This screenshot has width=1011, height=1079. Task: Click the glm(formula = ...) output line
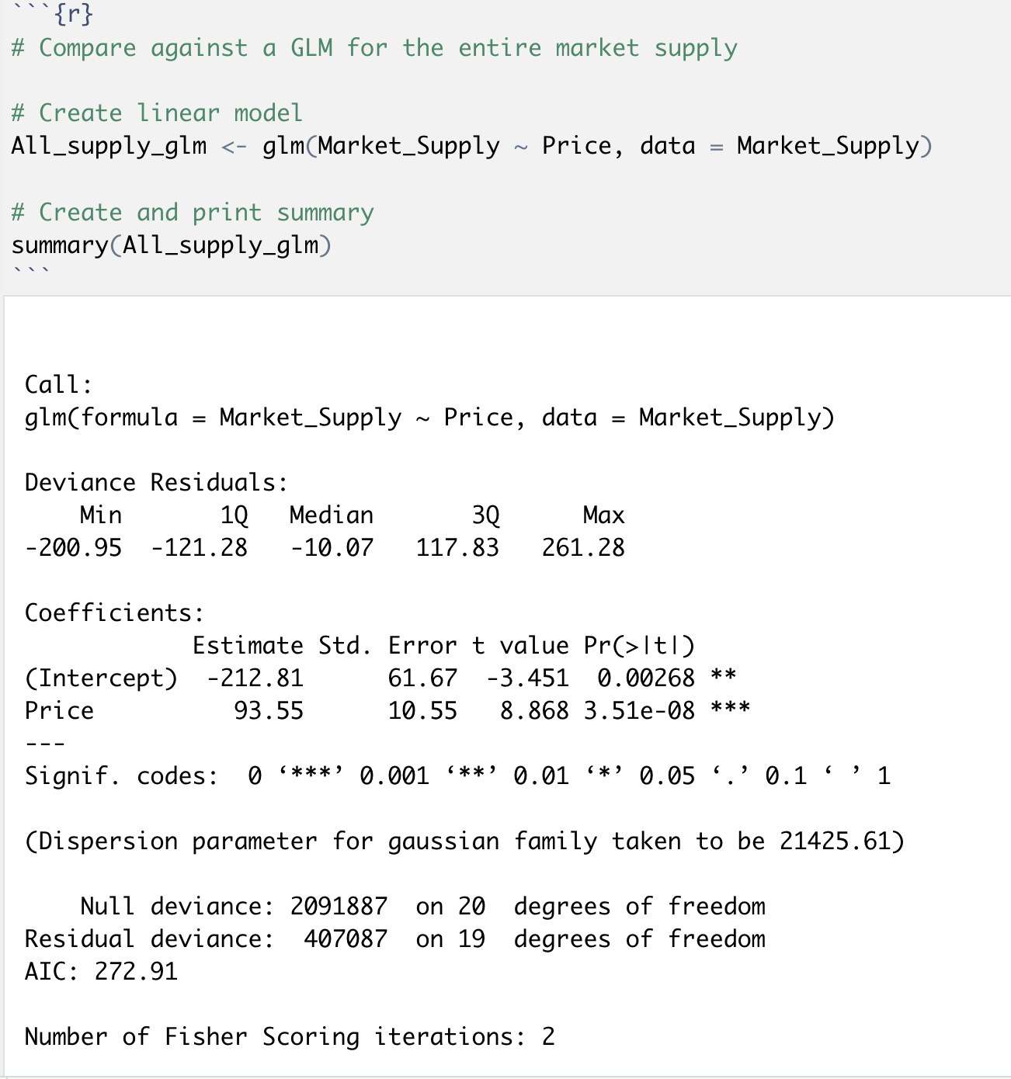(x=429, y=418)
